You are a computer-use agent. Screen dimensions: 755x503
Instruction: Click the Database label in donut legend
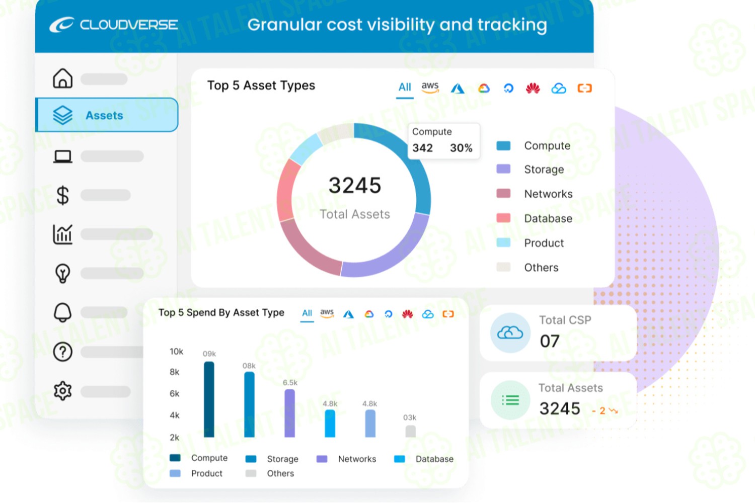548,218
